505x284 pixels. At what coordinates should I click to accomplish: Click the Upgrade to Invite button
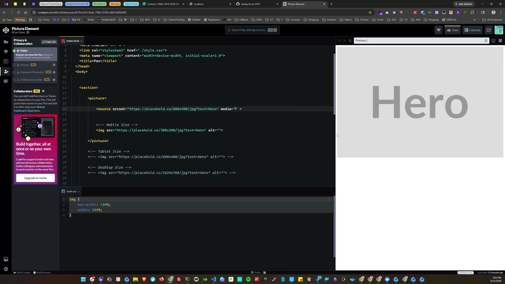pyautogui.click(x=36, y=178)
